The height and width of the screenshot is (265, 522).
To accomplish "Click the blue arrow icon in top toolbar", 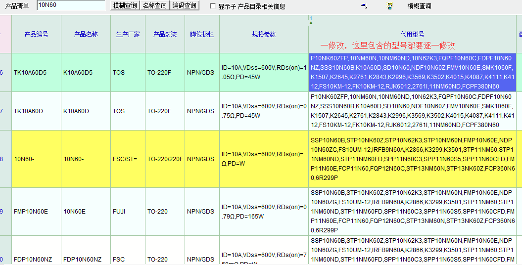I will tap(364, 6).
